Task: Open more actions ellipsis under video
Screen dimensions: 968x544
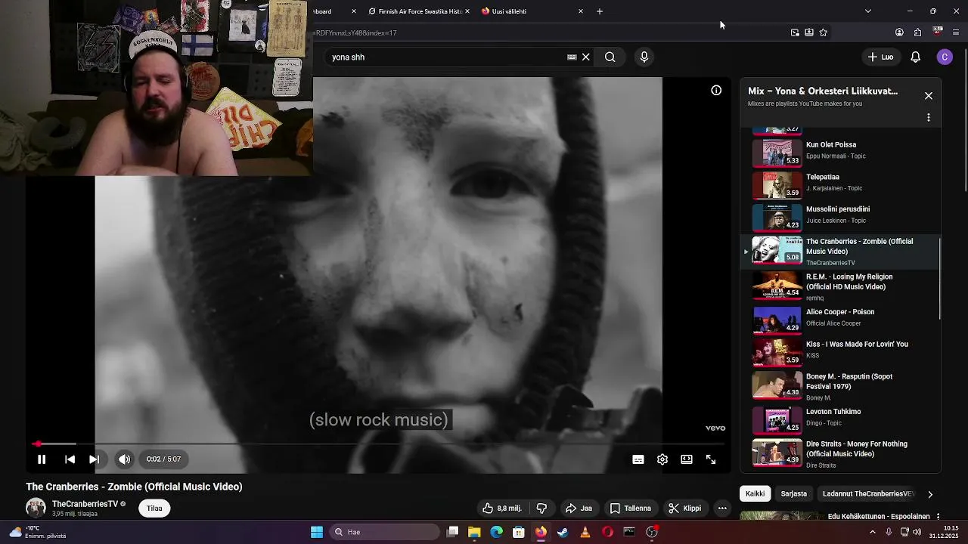Action: pyautogui.click(x=722, y=508)
